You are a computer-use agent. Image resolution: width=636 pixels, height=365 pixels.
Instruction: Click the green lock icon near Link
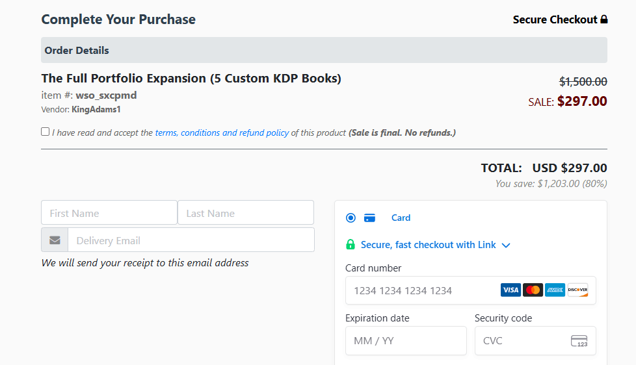pyautogui.click(x=351, y=244)
